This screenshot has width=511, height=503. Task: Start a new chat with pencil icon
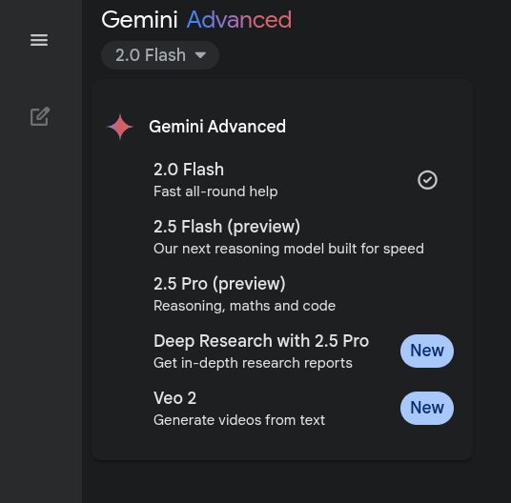pos(40,116)
